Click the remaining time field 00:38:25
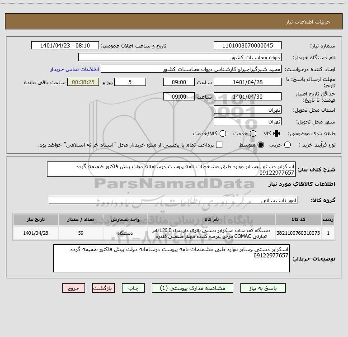This screenshot has height=337, width=348. point(83,82)
